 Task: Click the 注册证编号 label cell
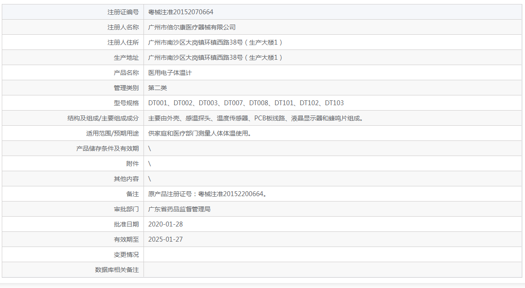73,12
